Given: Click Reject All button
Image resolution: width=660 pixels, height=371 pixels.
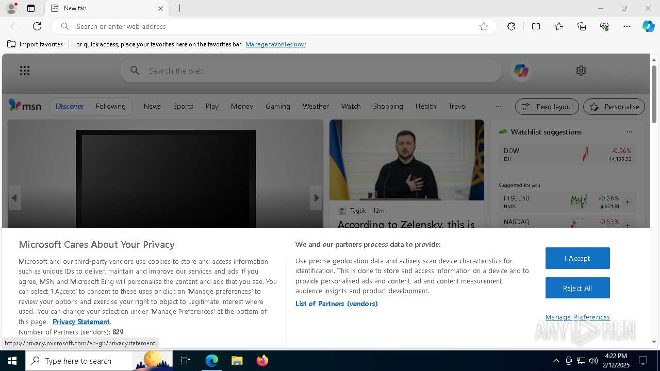Looking at the screenshot, I should coord(577,288).
